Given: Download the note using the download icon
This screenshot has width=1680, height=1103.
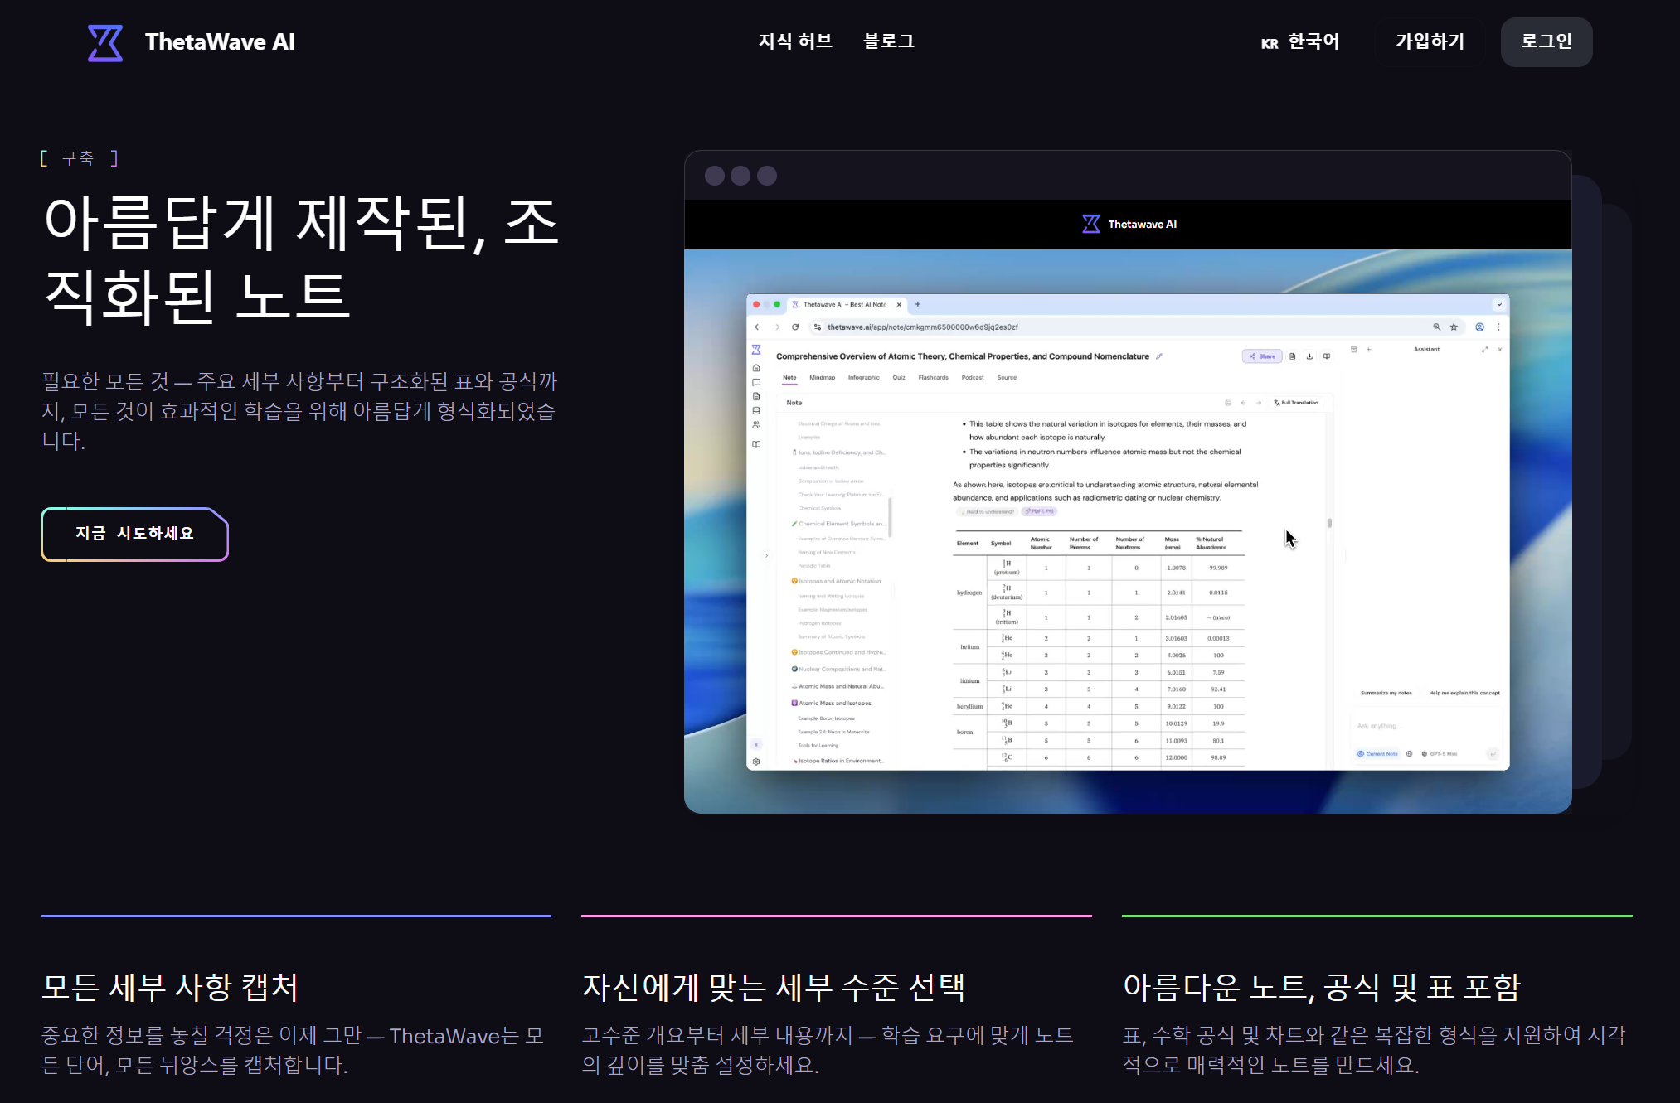Looking at the screenshot, I should click(x=1309, y=356).
